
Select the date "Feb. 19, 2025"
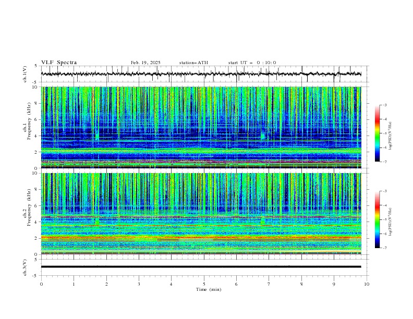pyautogui.click(x=145, y=63)
